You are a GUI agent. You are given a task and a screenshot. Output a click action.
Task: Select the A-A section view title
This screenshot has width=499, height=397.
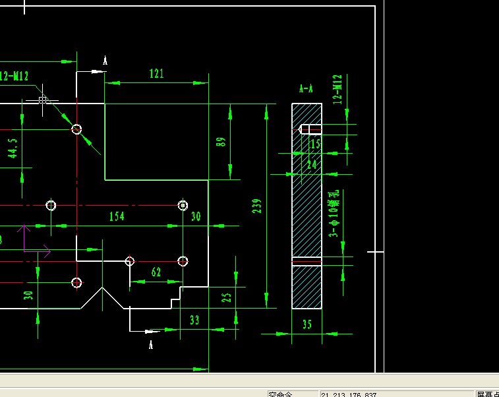[x=306, y=88]
